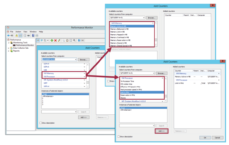Expand the Data Collector Sets node

tap(8, 48)
